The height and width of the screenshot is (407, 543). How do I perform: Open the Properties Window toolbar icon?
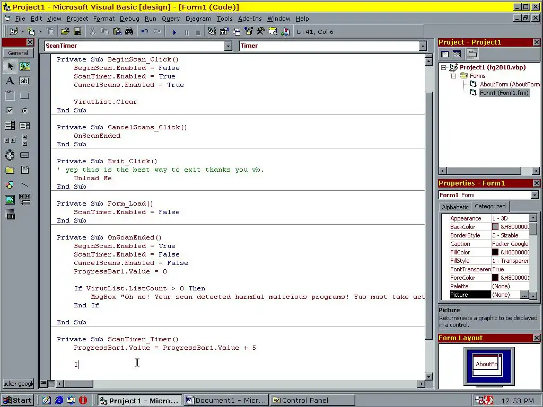pos(224,32)
